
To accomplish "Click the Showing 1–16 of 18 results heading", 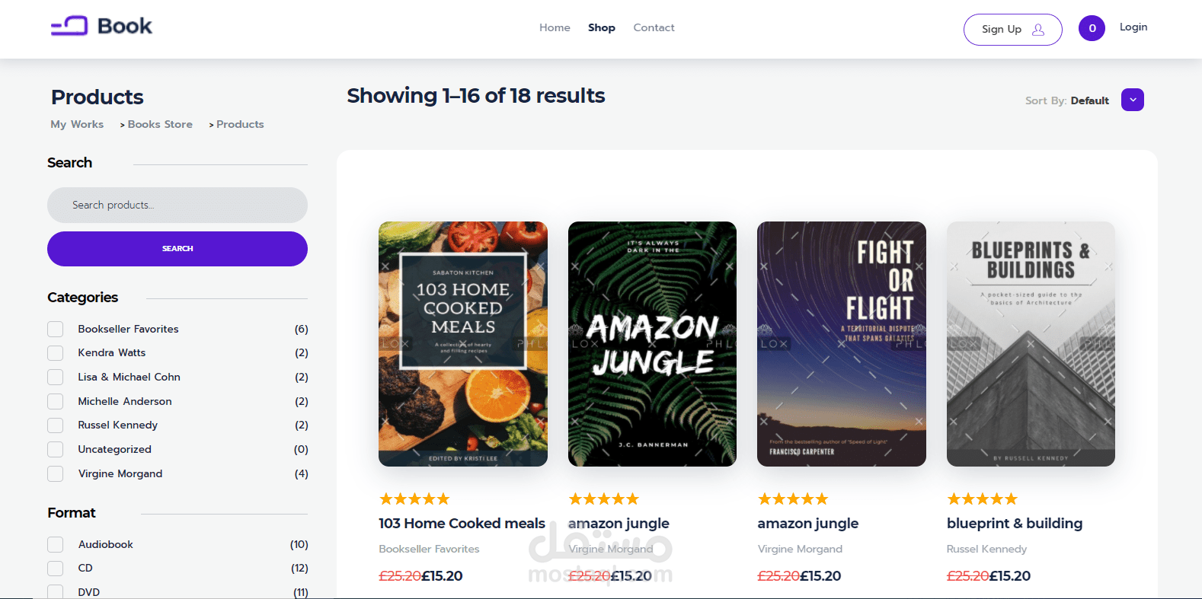I will click(476, 96).
